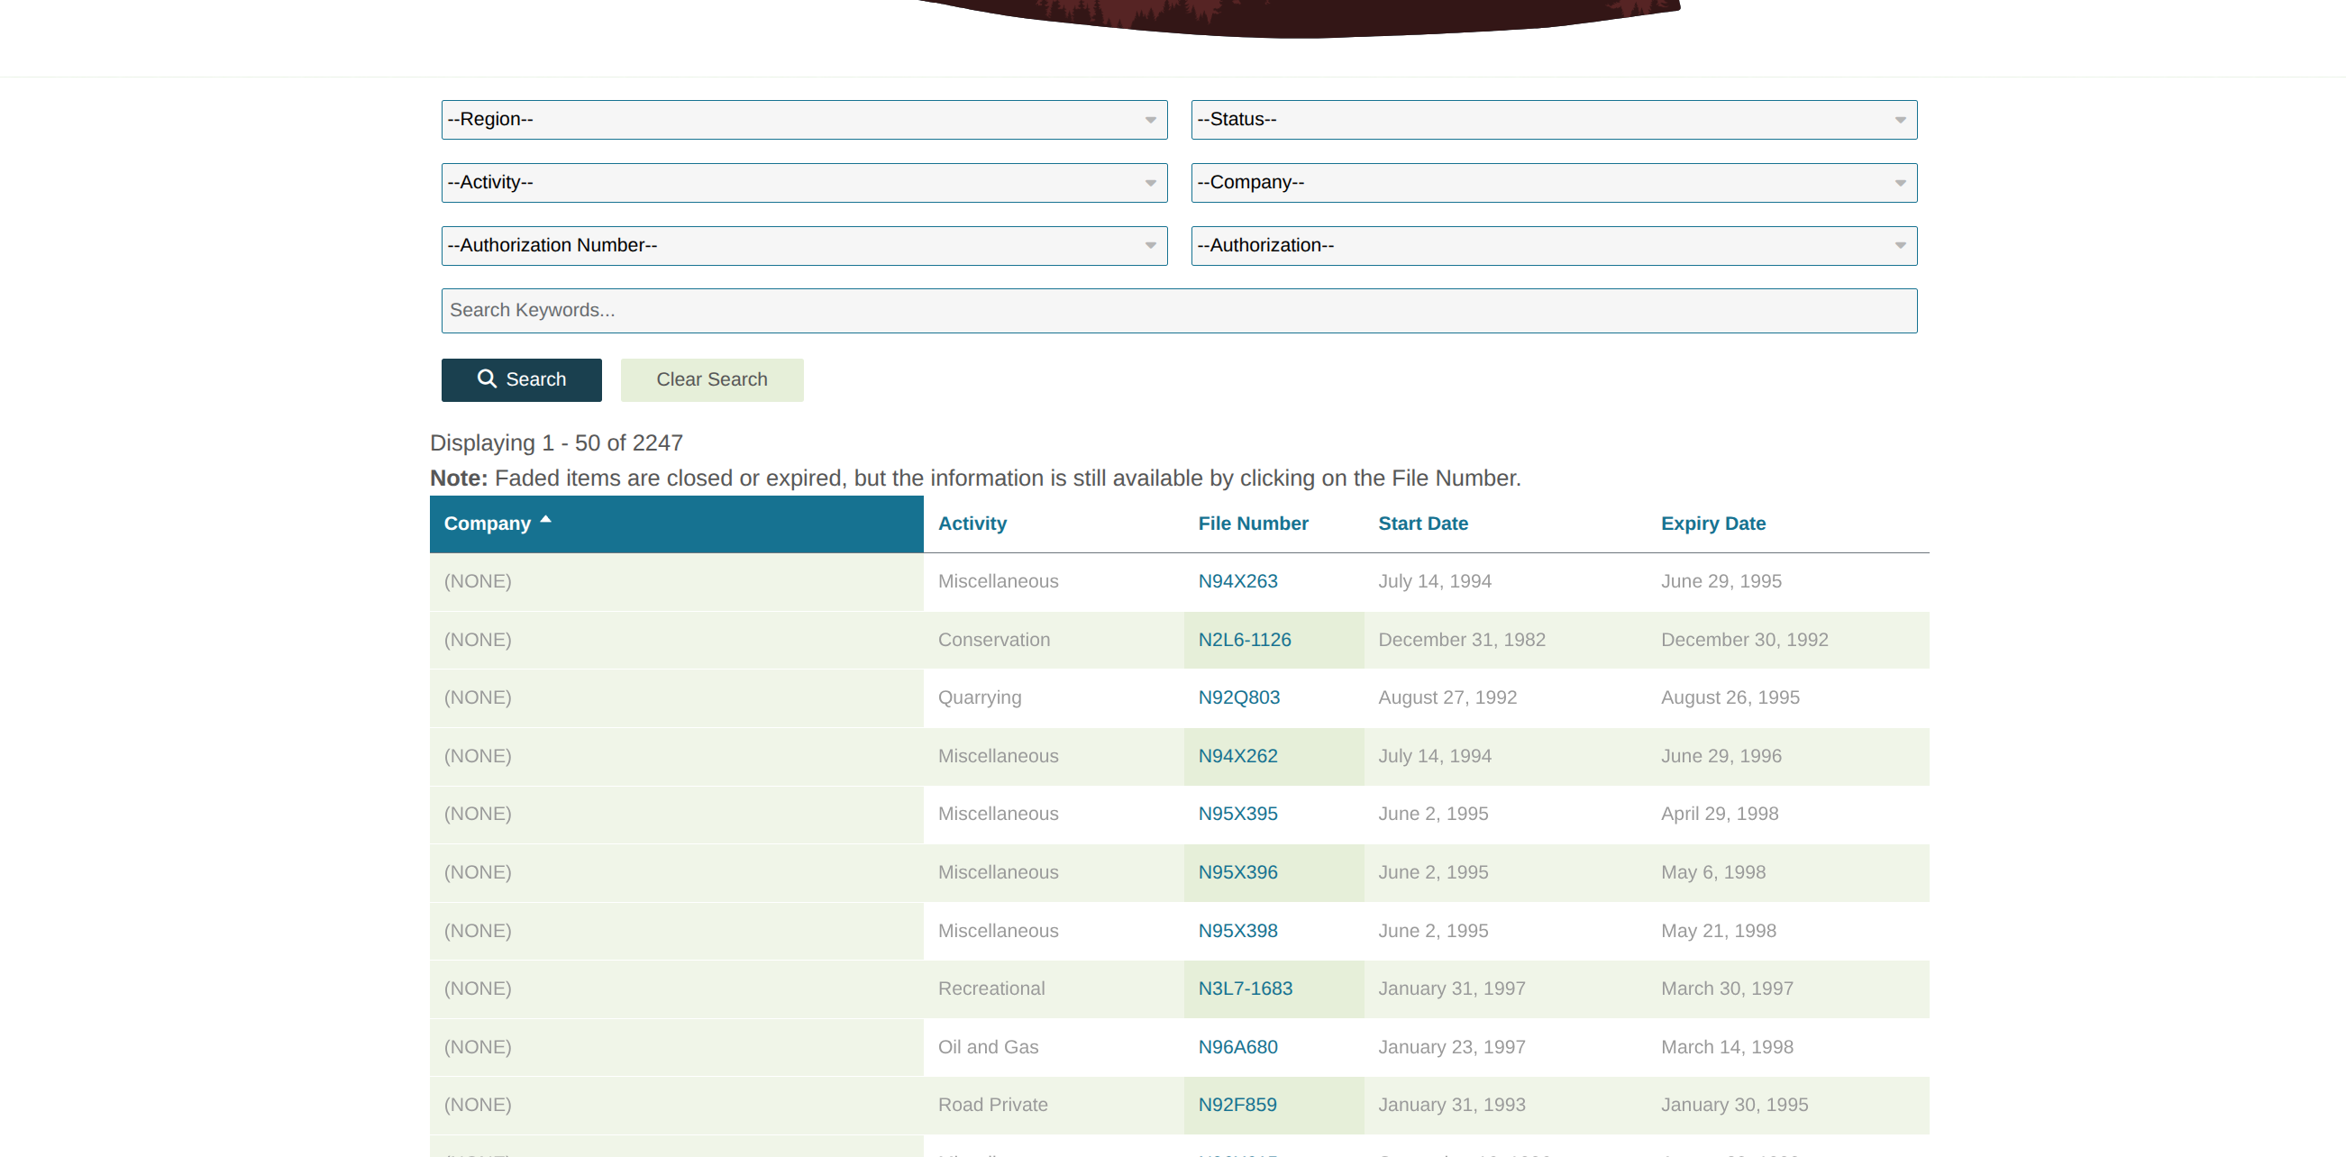Click expiry date 'April 29, 1998'

click(x=1719, y=814)
